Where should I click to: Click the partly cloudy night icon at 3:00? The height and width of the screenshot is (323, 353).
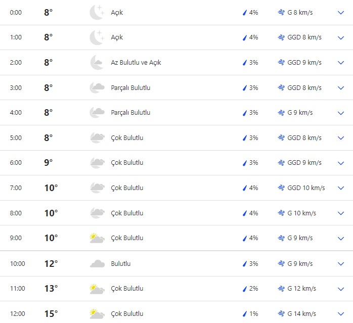click(97, 88)
